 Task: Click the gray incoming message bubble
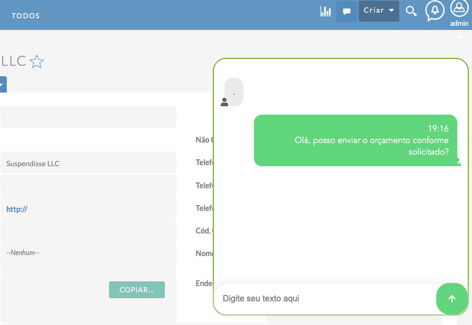coord(234,92)
